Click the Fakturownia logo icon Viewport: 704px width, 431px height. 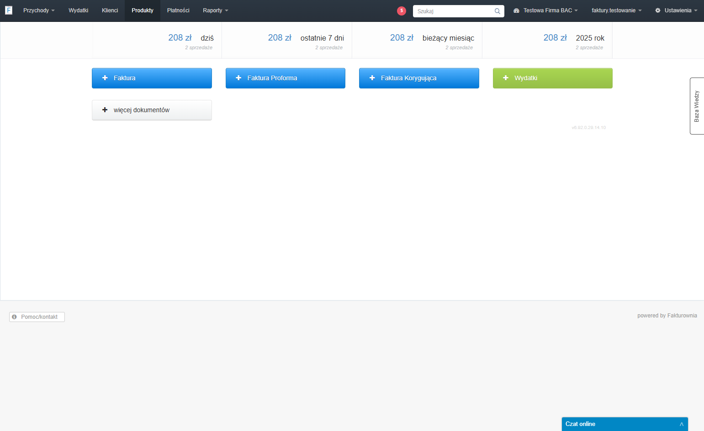coord(9,10)
